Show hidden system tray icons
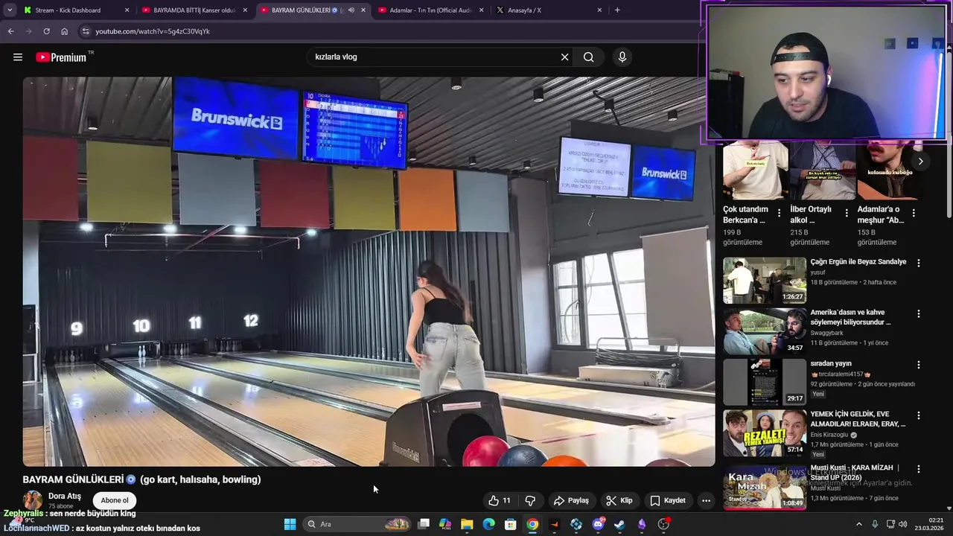Screen dimensions: 953x536 click(x=858, y=524)
